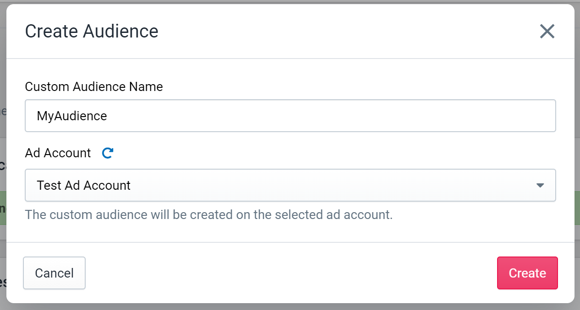Click the green banner edge behind dialog
The width and height of the screenshot is (580, 310).
pos(577,208)
